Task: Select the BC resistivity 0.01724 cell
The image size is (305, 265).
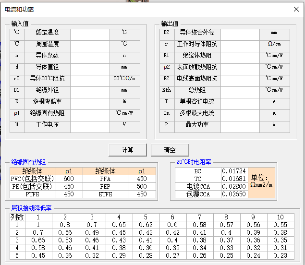Action: [x=234, y=171]
